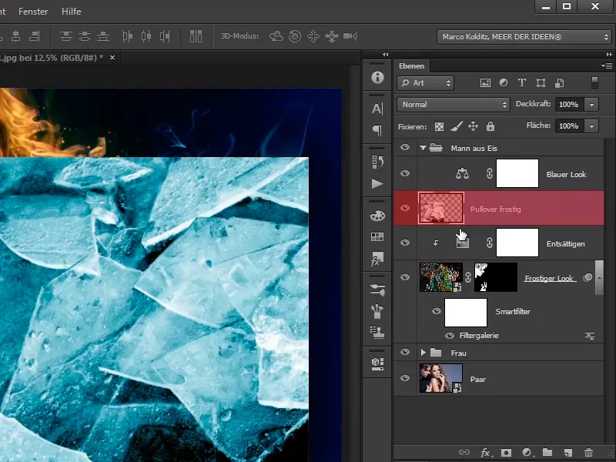Select the 3D roll object tool
The image size is (616, 462).
pos(295,36)
